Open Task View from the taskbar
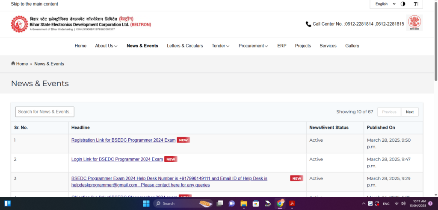Screen dimensions: 438x210 coord(220,204)
